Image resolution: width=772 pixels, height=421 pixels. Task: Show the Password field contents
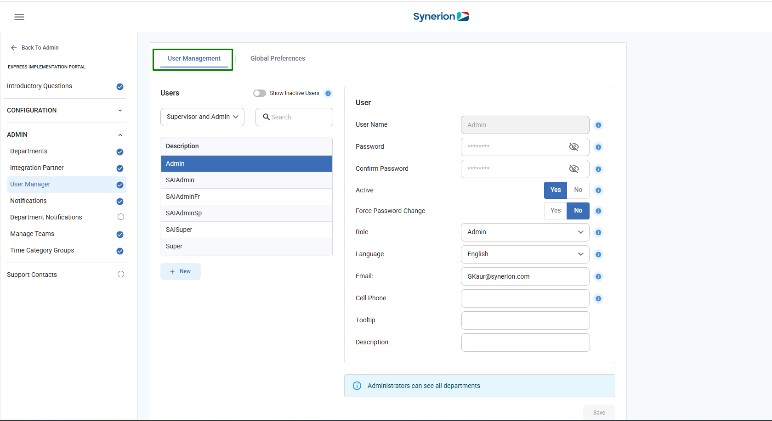[574, 147]
